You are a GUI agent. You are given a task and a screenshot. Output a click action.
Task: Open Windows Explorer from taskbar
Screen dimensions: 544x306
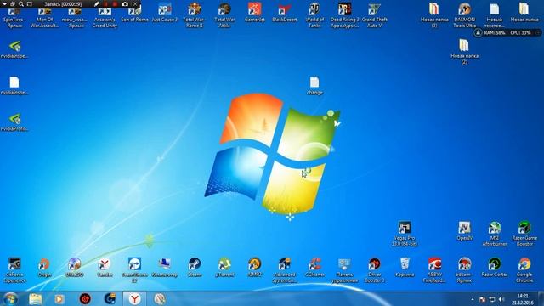coord(36,298)
